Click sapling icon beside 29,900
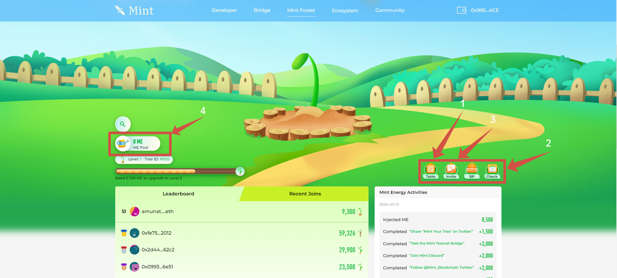The image size is (617, 278). 360,250
